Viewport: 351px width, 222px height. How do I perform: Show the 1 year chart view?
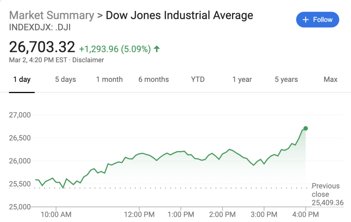(242, 79)
